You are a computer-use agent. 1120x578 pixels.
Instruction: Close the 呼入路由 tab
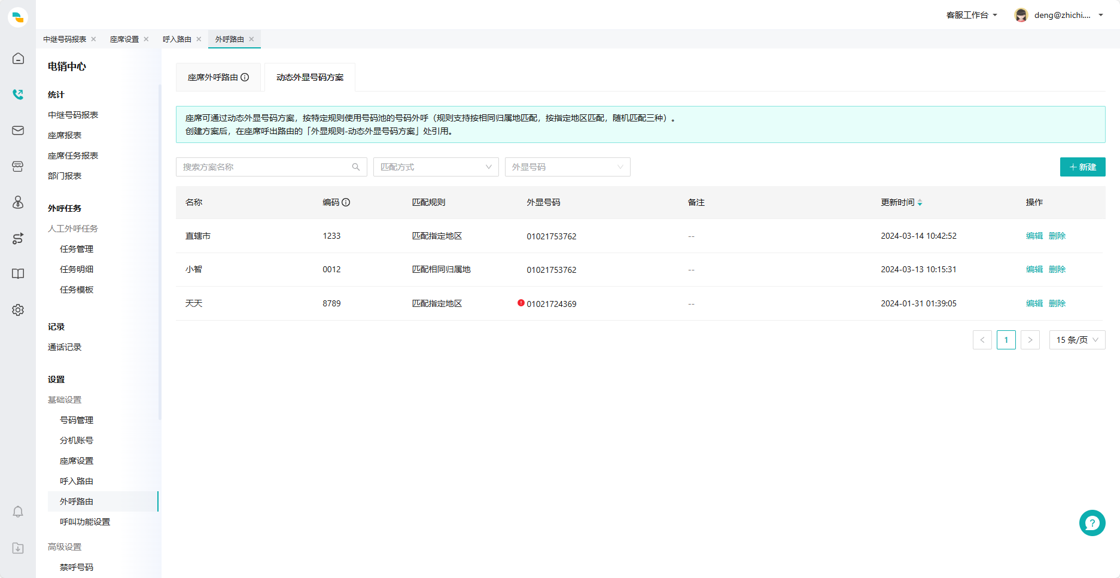click(x=199, y=39)
